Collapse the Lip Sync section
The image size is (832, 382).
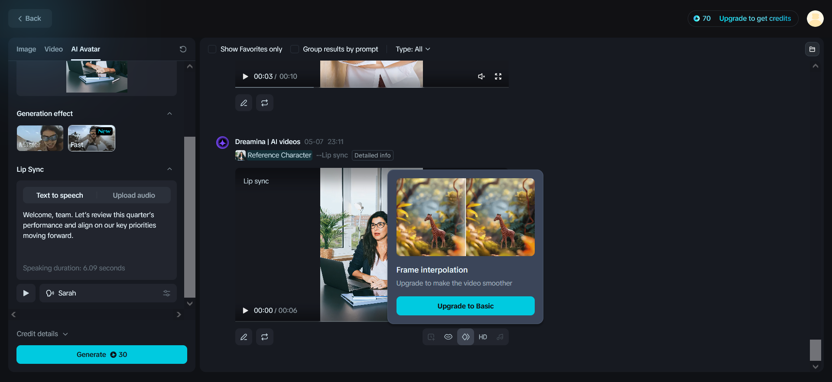pyautogui.click(x=170, y=169)
